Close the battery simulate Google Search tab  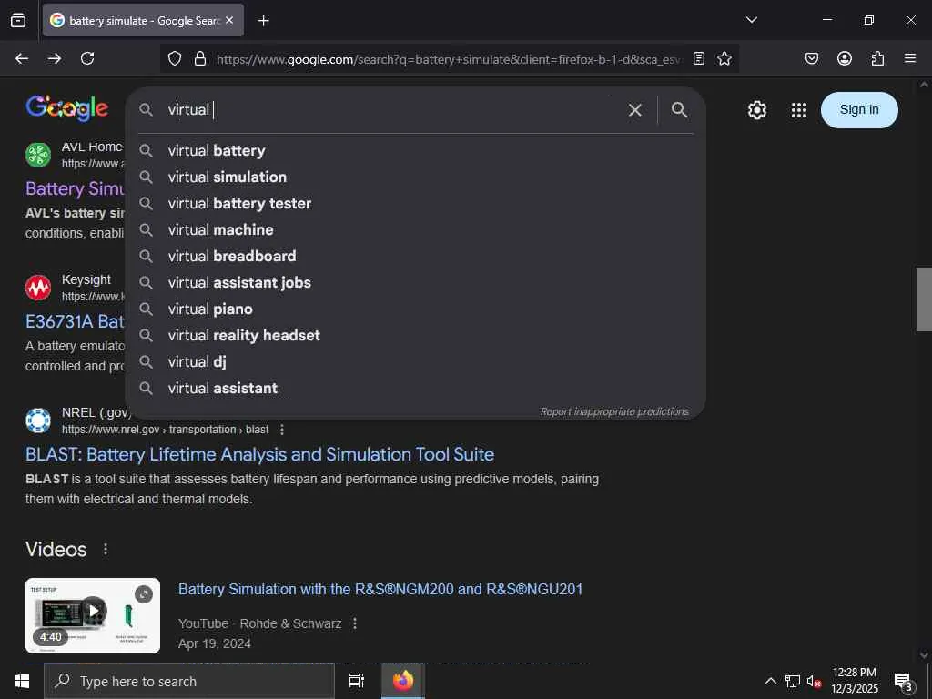click(x=229, y=20)
